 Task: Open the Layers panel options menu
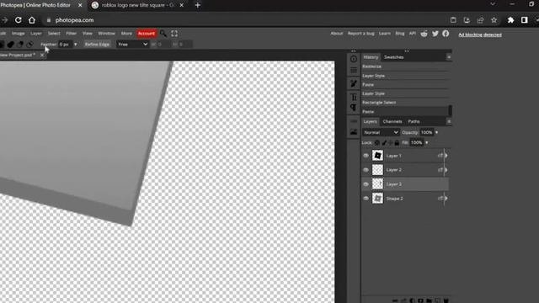click(x=449, y=121)
